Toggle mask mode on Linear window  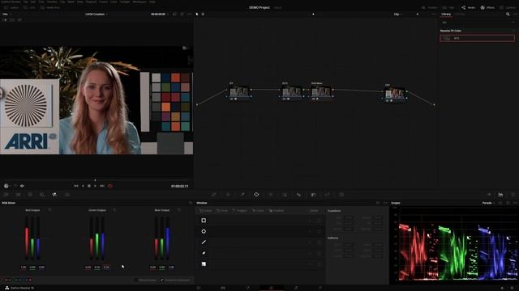(319, 221)
